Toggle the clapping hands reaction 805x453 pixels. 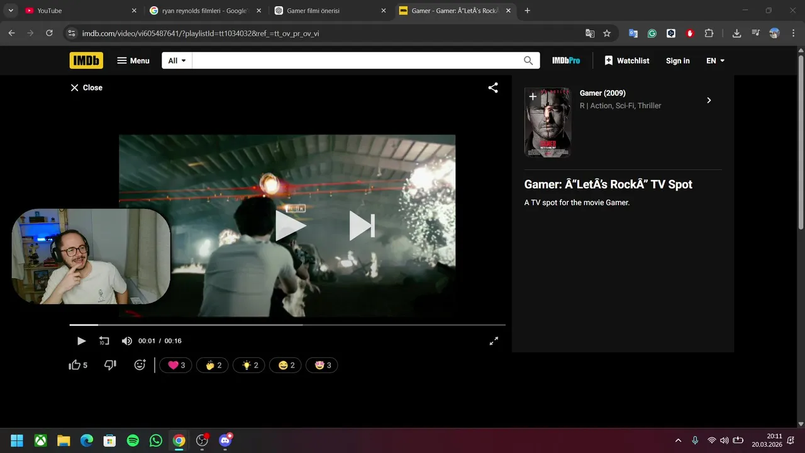[x=213, y=365]
